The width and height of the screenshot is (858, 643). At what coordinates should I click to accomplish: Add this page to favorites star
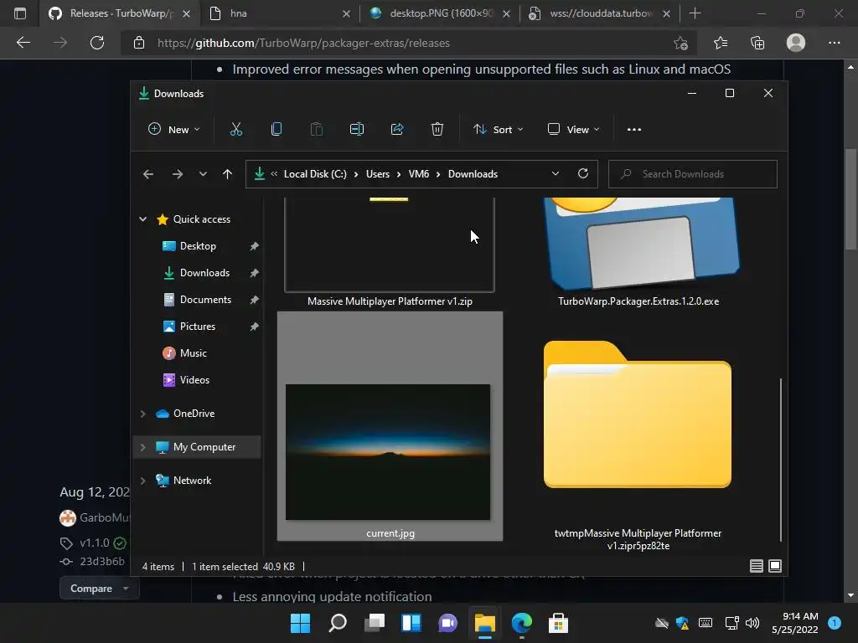pyautogui.click(x=680, y=43)
